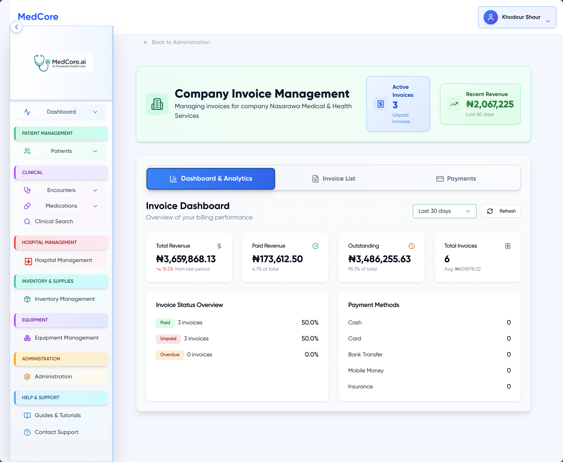Screen dimensions: 563x462
Task: Click the MedCore logo link
Action: (x=38, y=17)
